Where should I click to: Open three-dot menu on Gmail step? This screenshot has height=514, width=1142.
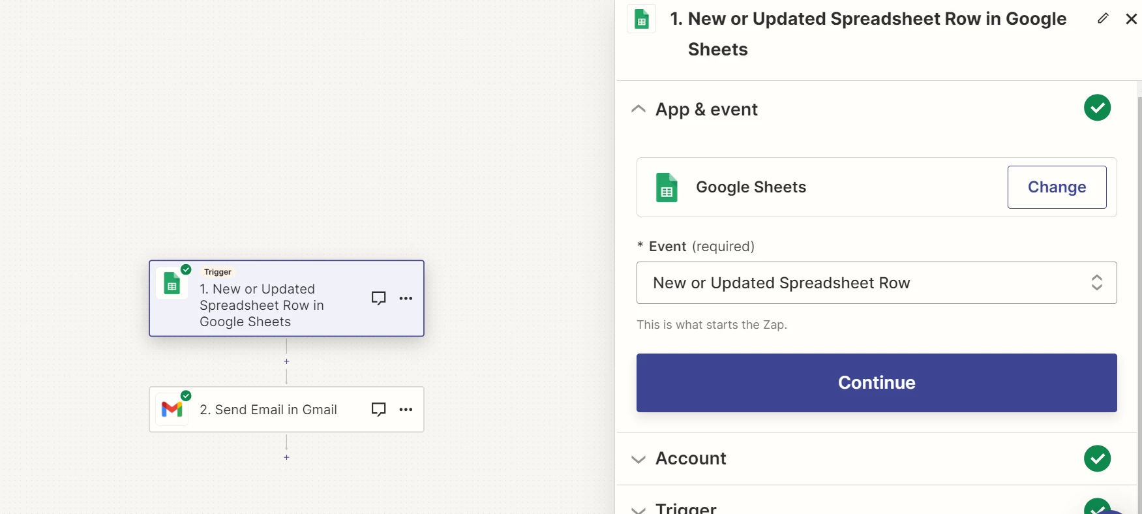(406, 410)
